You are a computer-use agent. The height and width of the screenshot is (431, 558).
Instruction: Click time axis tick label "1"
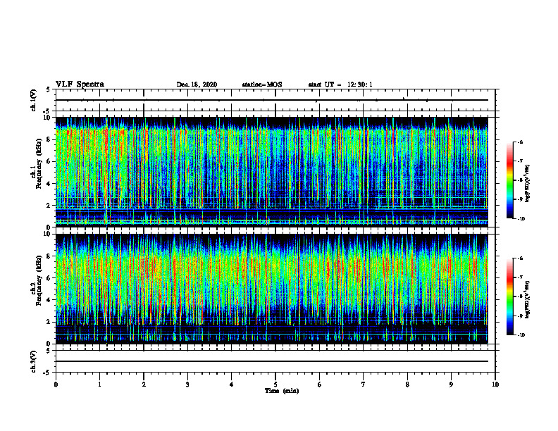click(x=99, y=385)
